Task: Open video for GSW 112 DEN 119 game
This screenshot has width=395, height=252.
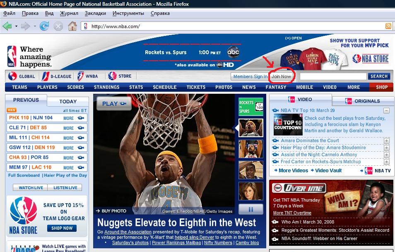Action: pyautogui.click(x=81, y=147)
